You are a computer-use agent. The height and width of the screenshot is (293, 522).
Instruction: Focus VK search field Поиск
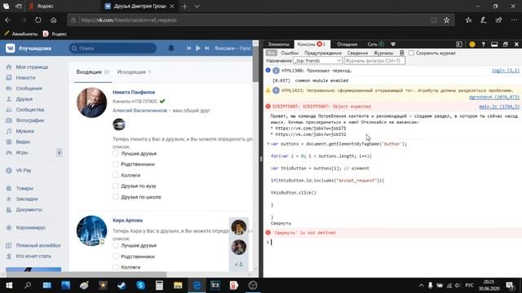(113, 48)
